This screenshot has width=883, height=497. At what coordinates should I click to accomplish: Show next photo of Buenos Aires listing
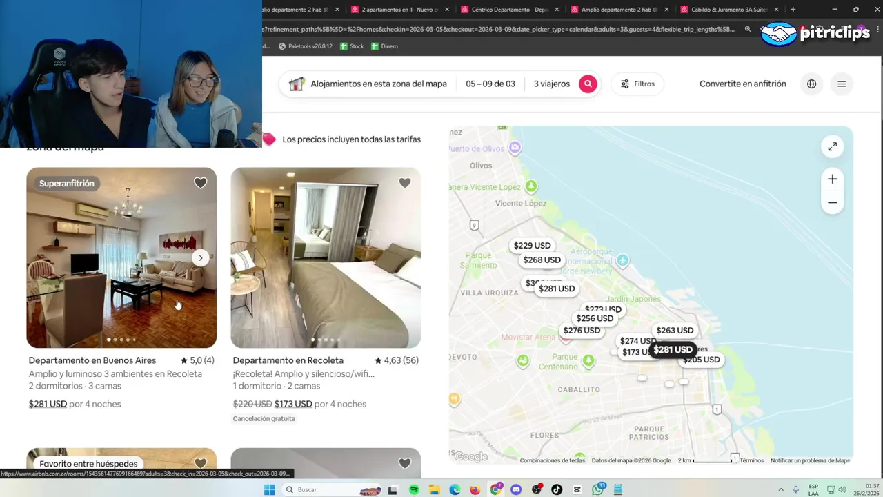tap(200, 257)
